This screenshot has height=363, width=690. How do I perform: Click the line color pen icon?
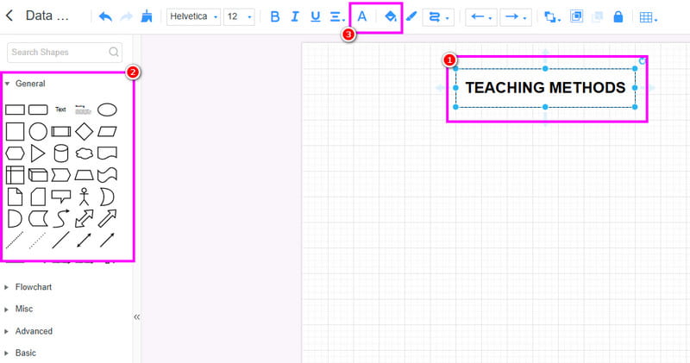[411, 16]
